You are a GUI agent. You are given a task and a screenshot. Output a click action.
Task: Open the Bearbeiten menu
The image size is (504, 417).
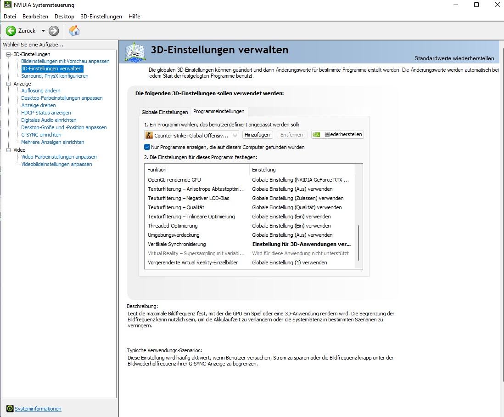[35, 17]
